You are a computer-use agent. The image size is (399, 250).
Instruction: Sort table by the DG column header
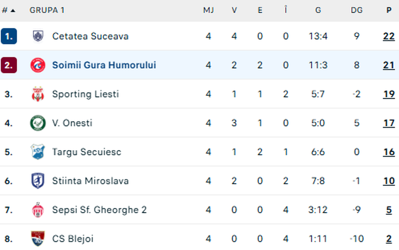(356, 10)
